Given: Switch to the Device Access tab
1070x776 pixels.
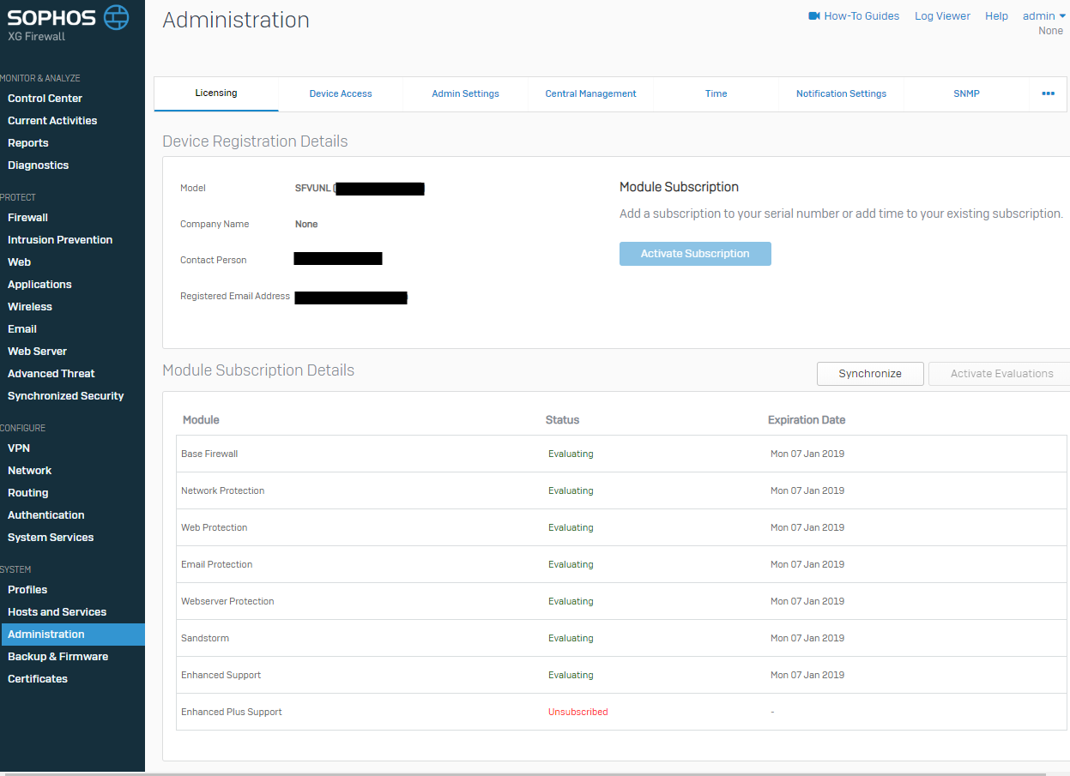Looking at the screenshot, I should click(341, 93).
